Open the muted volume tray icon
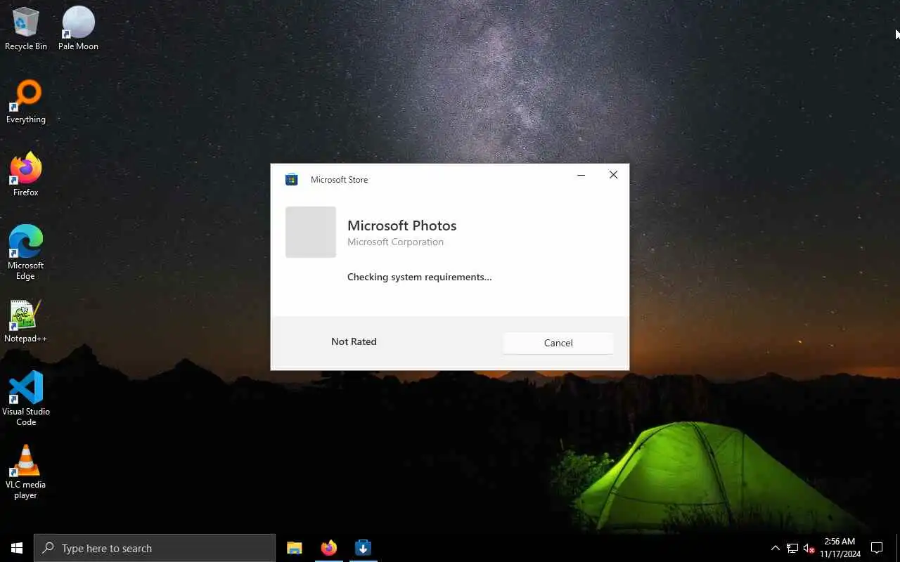 click(x=809, y=548)
